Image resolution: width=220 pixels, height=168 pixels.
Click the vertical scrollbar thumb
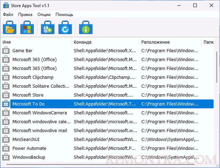pyautogui.click(x=217, y=67)
